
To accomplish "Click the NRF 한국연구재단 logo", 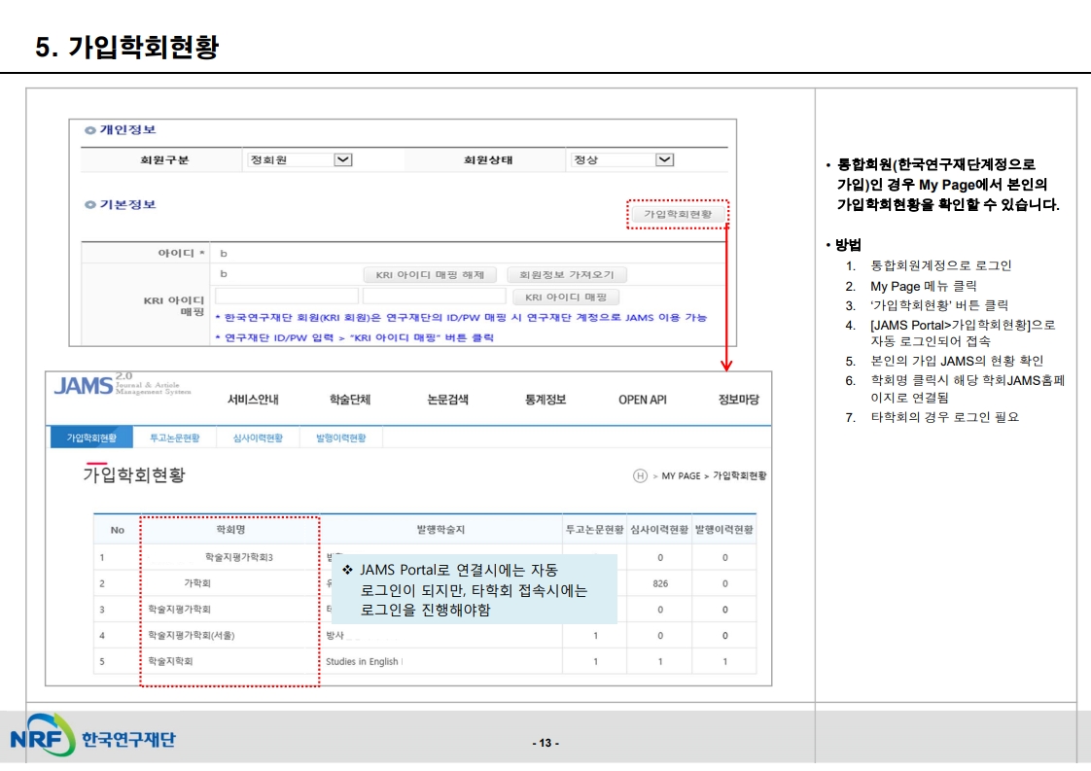I will tap(92, 735).
